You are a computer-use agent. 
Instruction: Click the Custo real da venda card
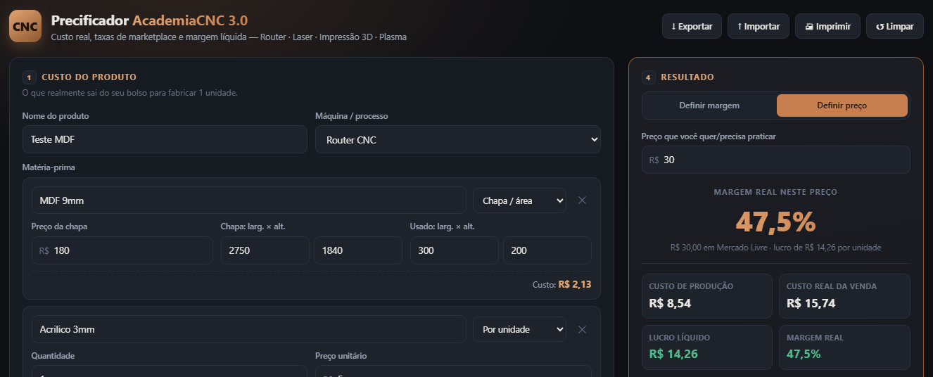pos(844,296)
